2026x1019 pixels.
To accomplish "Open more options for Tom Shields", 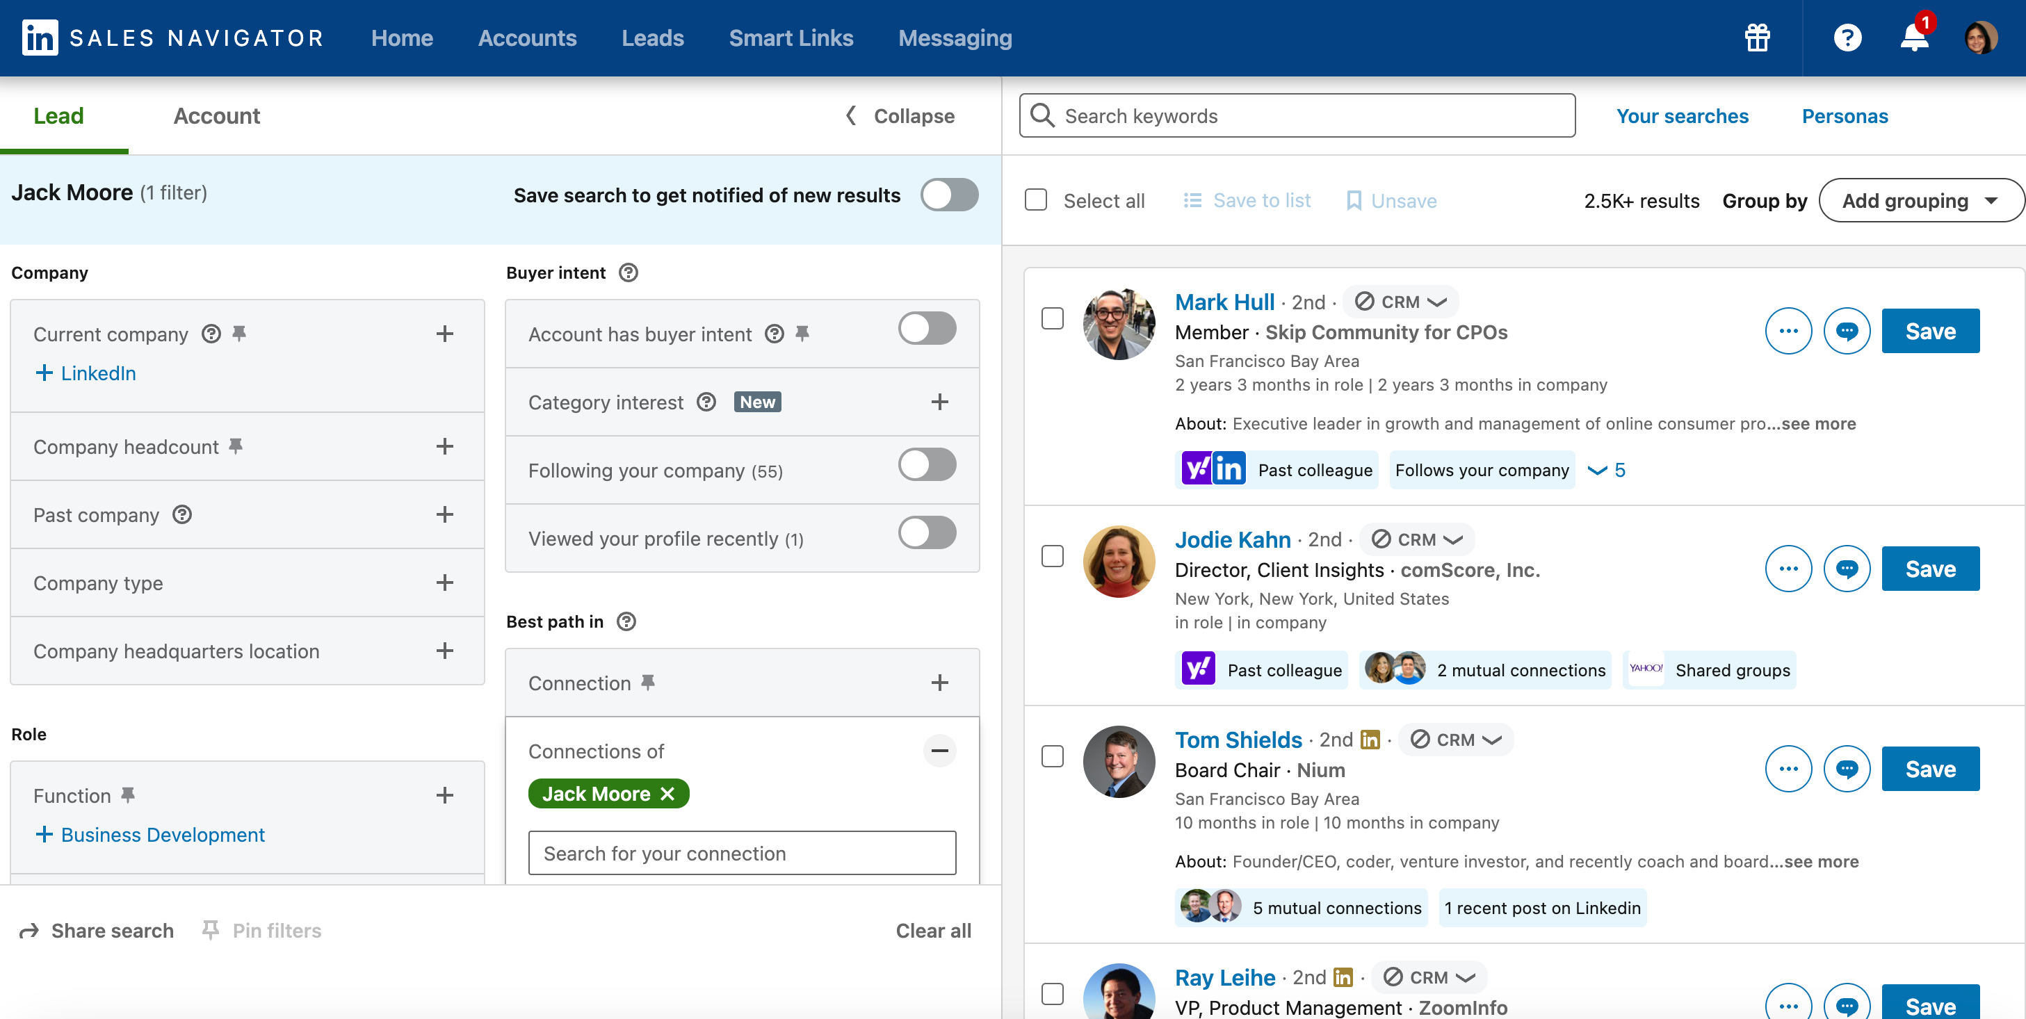I will coord(1788,769).
